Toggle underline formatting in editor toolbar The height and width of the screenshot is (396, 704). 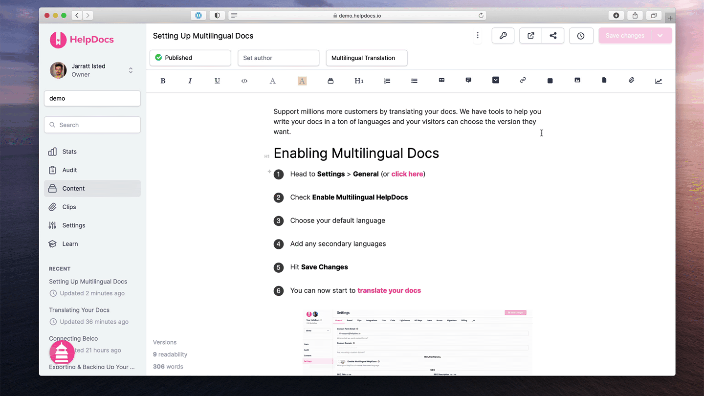coord(217,81)
